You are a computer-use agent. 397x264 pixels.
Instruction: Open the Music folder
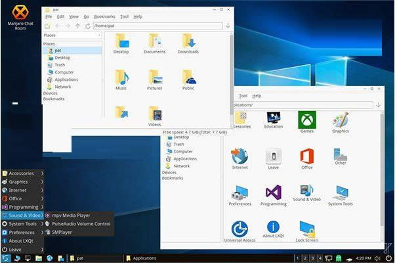point(121,79)
